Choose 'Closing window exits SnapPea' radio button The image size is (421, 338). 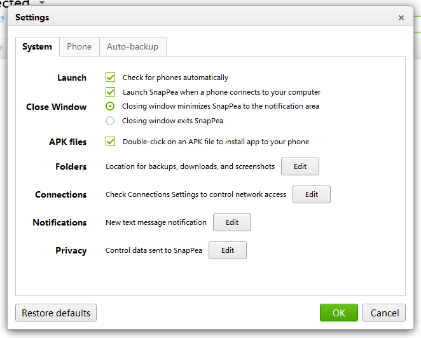(111, 121)
